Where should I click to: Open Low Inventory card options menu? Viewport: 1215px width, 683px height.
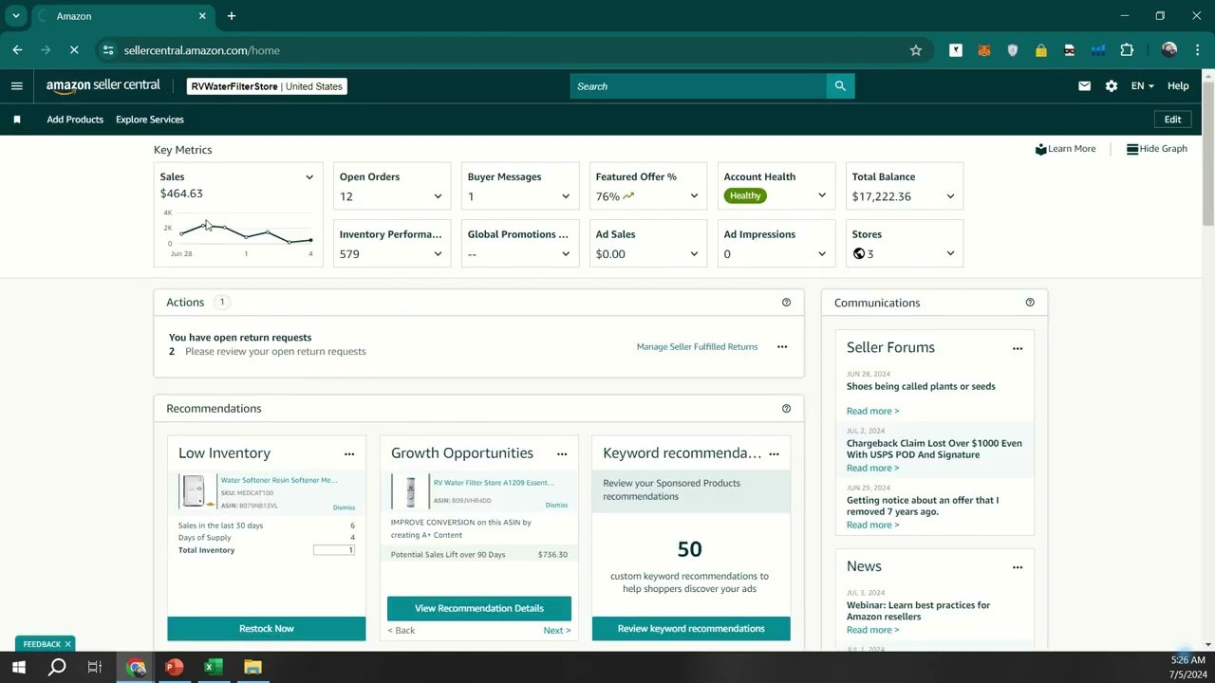[349, 454]
